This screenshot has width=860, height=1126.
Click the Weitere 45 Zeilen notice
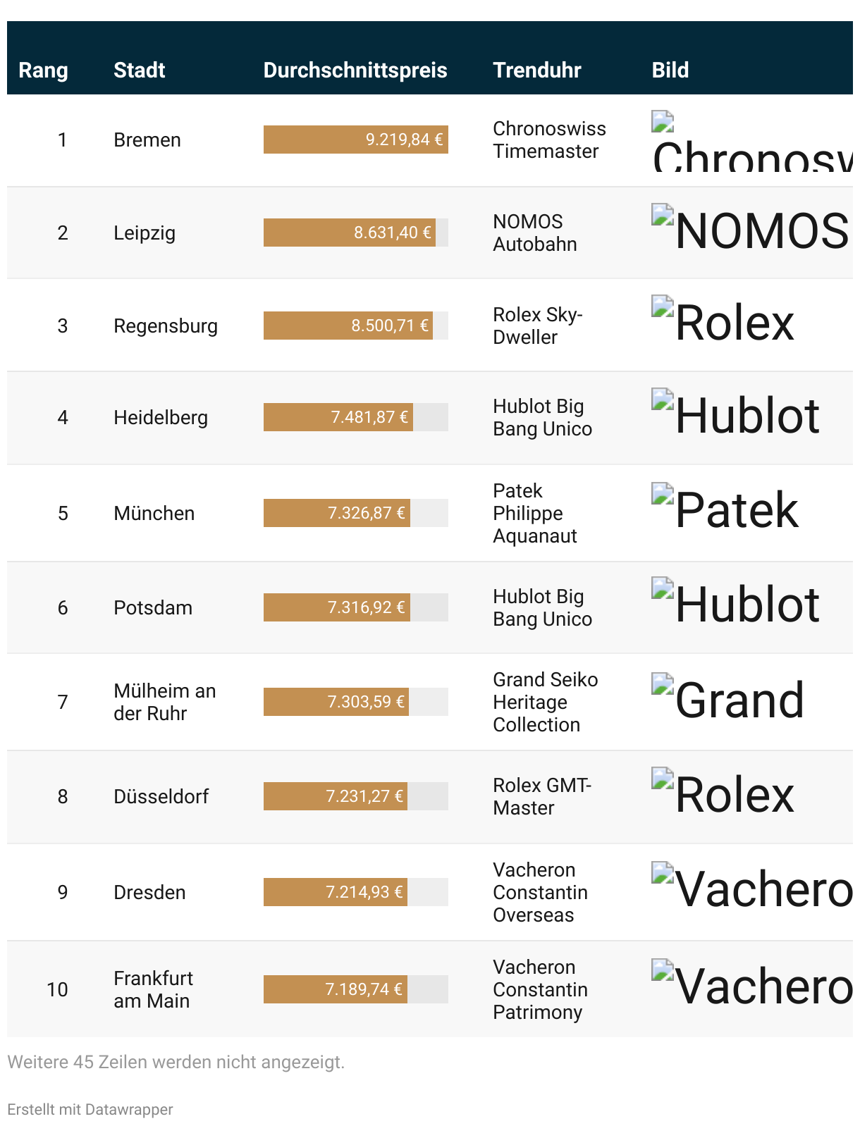[x=176, y=1062]
